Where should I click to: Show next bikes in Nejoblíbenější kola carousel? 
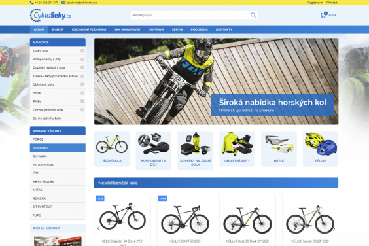click(334, 228)
